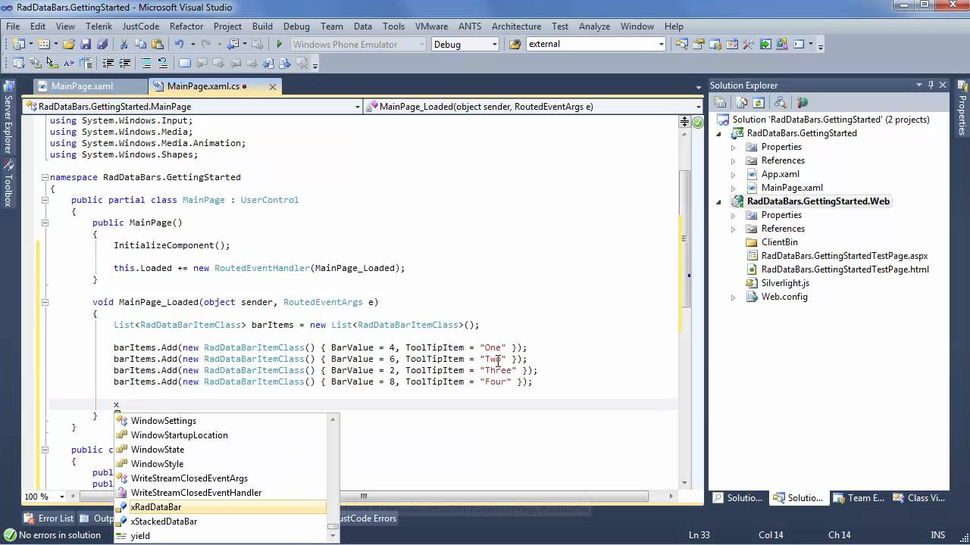
Task: Save the current file with the floppy icon
Action: pos(86,44)
